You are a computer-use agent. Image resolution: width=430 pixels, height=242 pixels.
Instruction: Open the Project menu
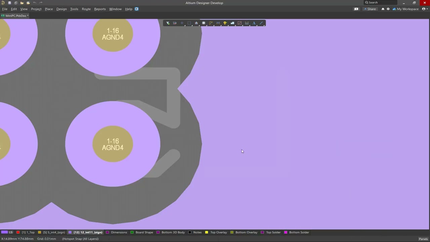(36, 9)
